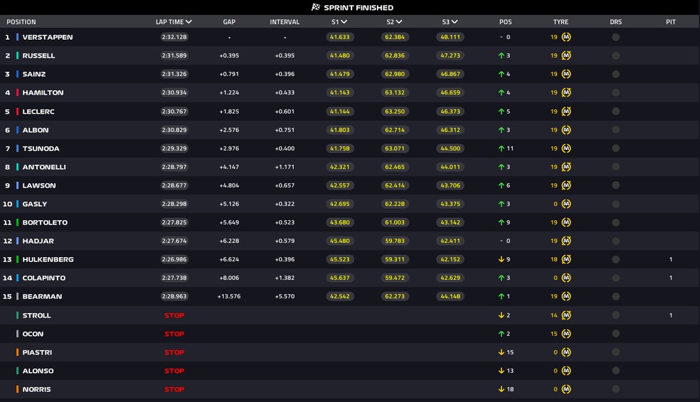Click the green up arrow in Tsunoda's row
700x402 pixels.
pyautogui.click(x=501, y=148)
